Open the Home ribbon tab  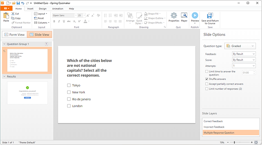click(x=19, y=9)
